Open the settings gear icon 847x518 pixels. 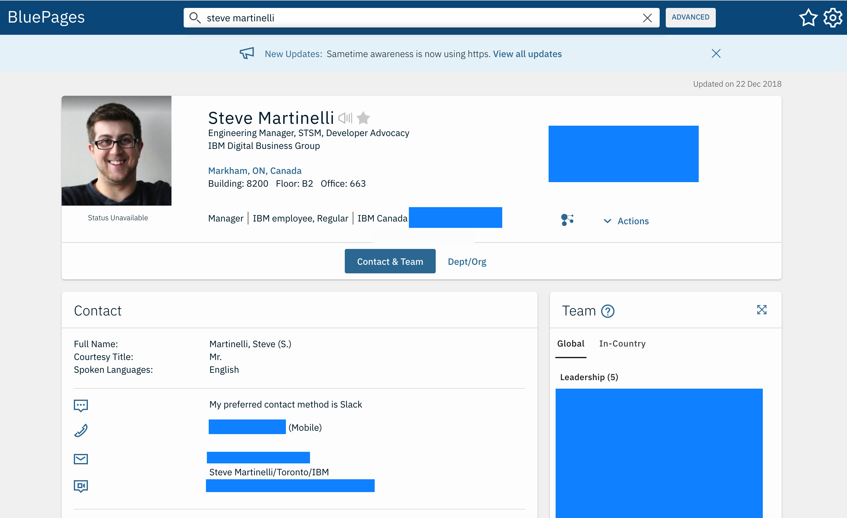click(x=833, y=17)
